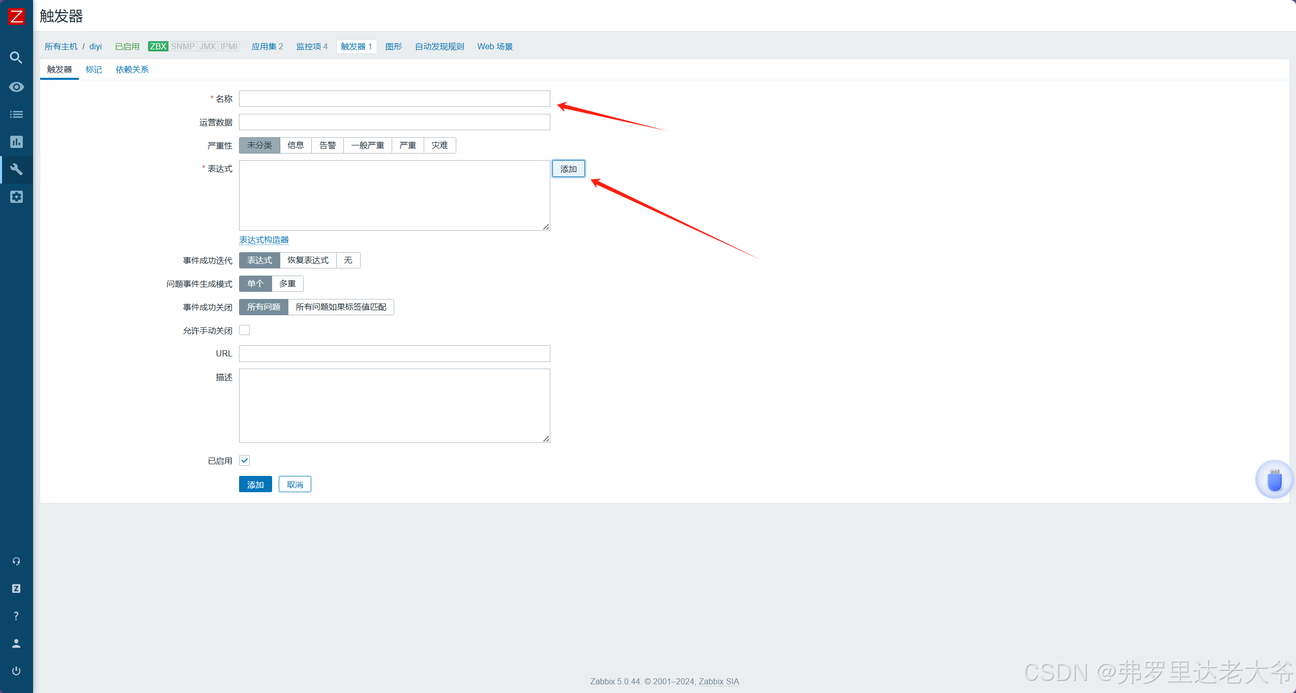The width and height of the screenshot is (1296, 693).
Task: Open Inventory via the list icon
Action: (x=16, y=114)
